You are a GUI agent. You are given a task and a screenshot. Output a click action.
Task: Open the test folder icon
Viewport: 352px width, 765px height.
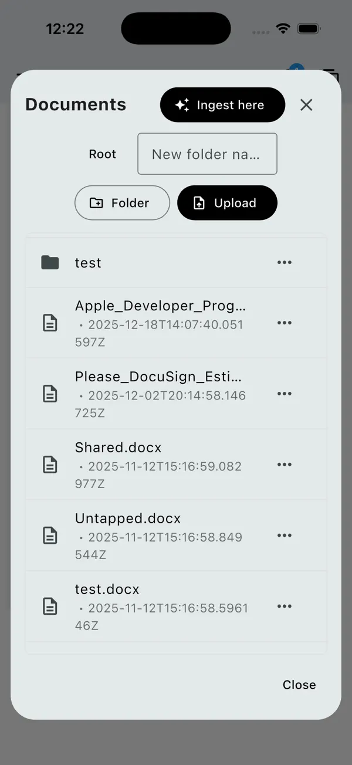(x=50, y=263)
